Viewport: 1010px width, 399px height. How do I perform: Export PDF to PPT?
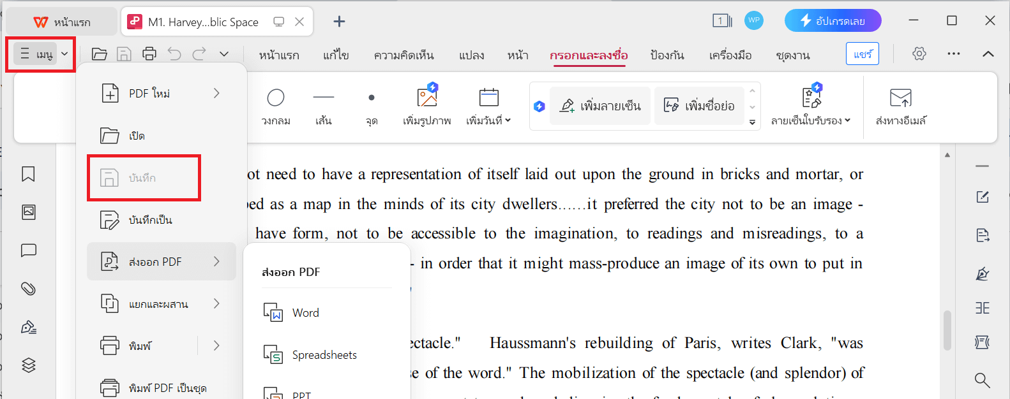(327, 392)
